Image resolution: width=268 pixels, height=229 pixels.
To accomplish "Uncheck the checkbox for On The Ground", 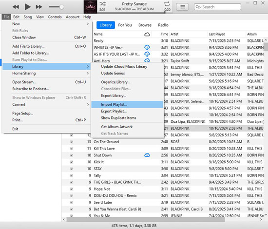I will pyautogui.click(x=72, y=142).
